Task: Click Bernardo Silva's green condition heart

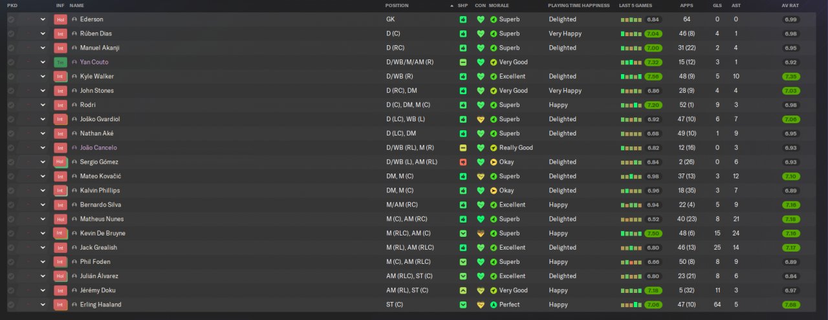Action: click(x=480, y=205)
